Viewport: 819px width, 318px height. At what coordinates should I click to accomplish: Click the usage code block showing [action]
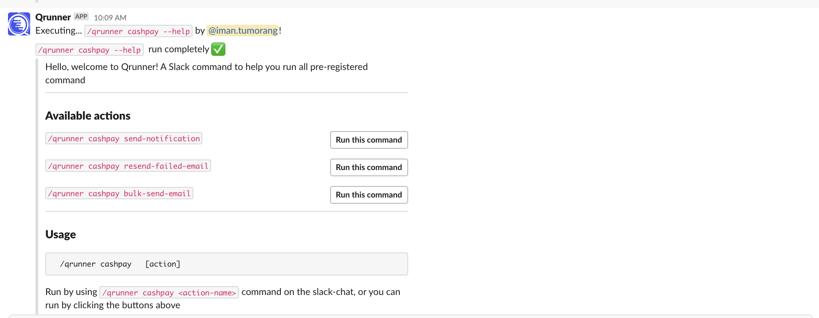[x=226, y=264]
